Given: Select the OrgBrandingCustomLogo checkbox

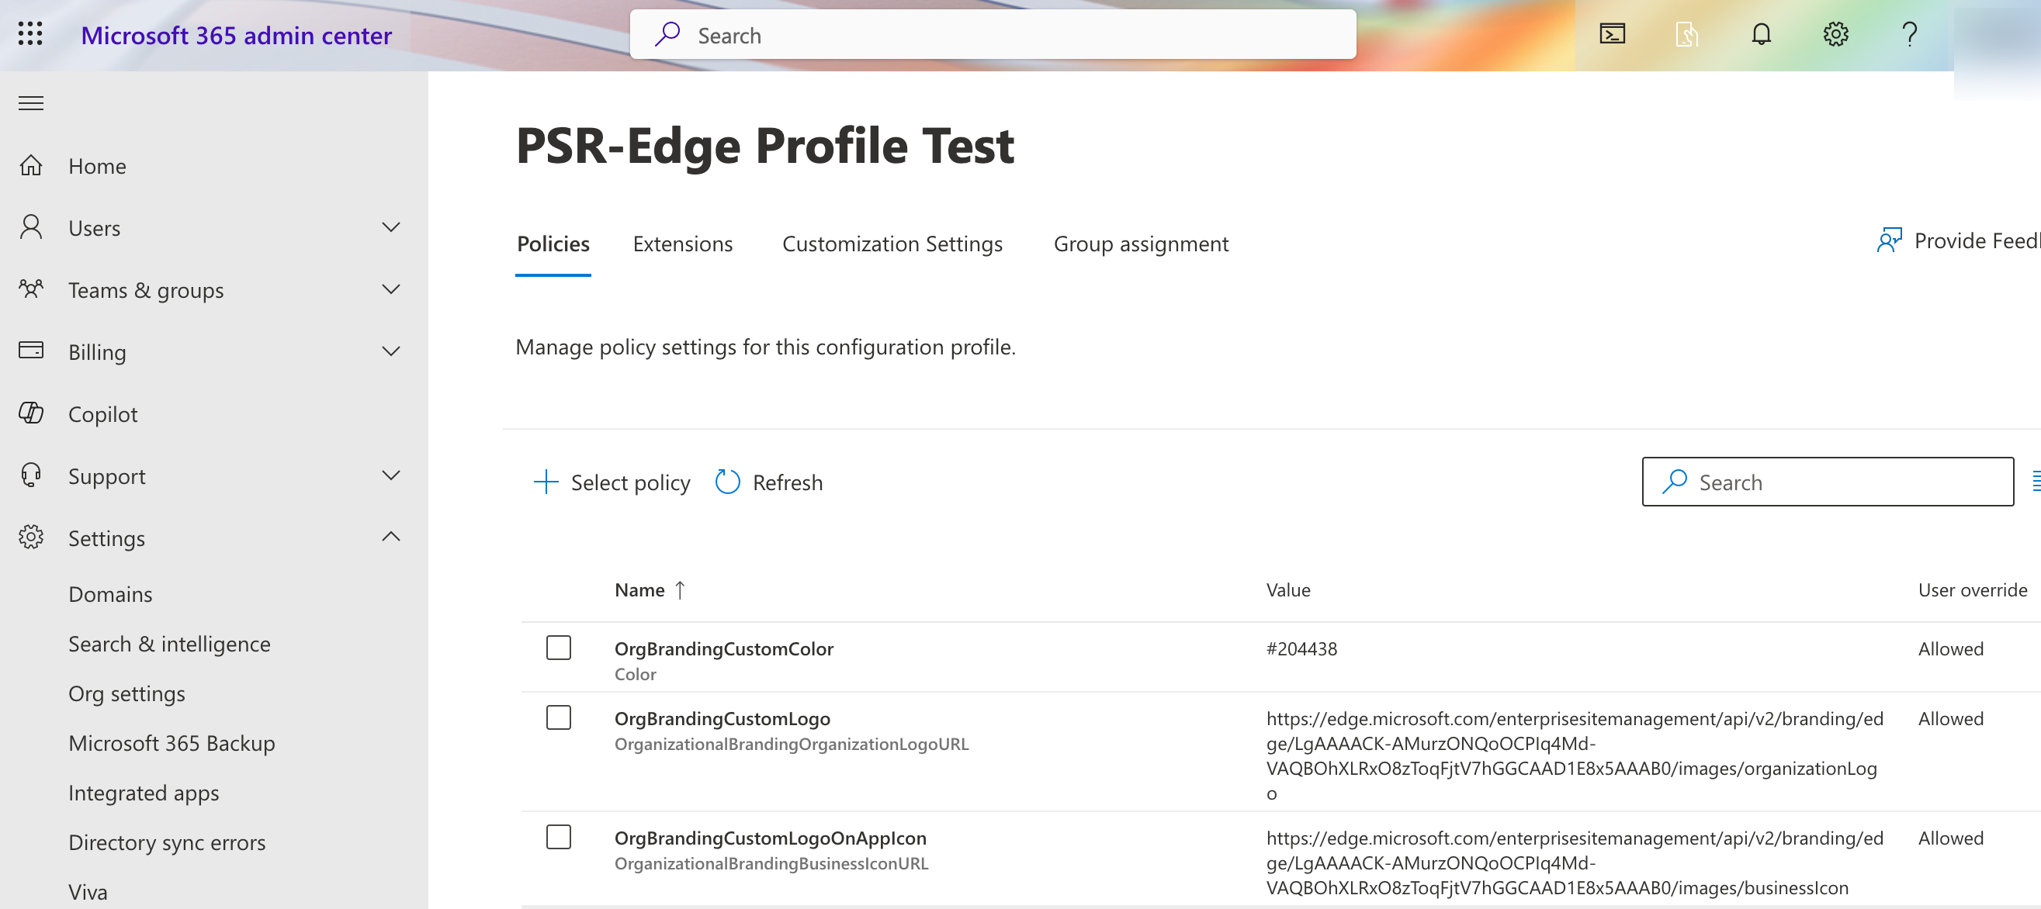Looking at the screenshot, I should point(559,717).
